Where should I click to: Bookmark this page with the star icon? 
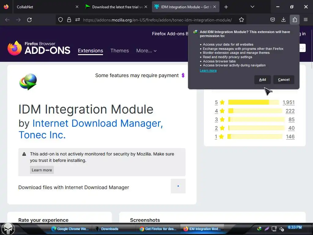click(241, 20)
